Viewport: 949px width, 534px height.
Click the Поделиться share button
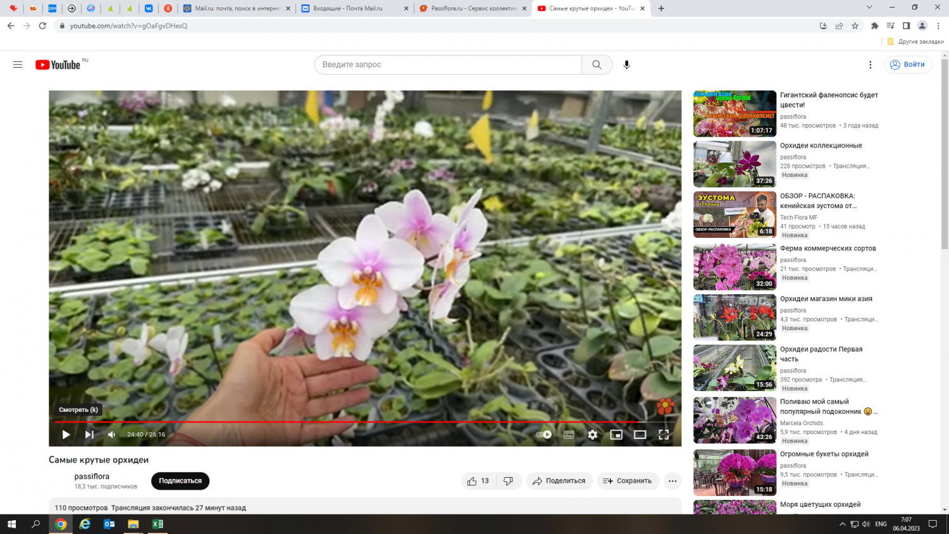click(559, 481)
